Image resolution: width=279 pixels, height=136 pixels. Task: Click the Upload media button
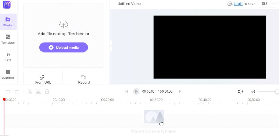point(63,47)
